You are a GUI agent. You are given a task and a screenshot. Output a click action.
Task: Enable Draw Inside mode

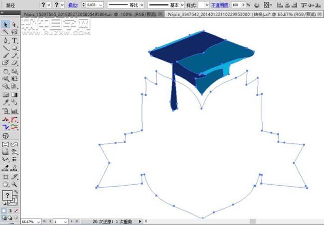16,218
